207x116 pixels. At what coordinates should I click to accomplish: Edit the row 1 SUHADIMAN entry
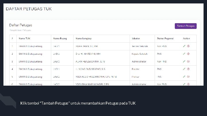point(184,46)
